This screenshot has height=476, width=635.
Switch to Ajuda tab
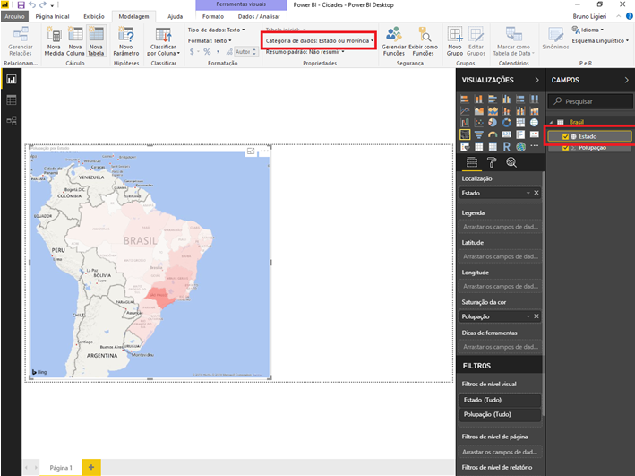pos(175,17)
